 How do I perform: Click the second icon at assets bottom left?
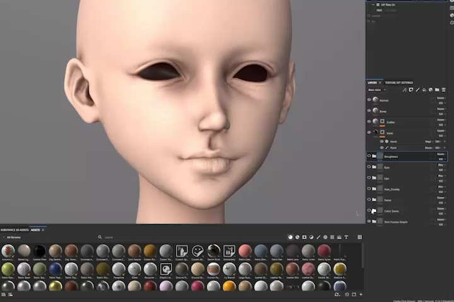pyautogui.click(x=10, y=294)
